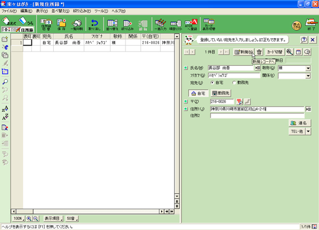Open the 並べ替え (sort) tool

112,24
